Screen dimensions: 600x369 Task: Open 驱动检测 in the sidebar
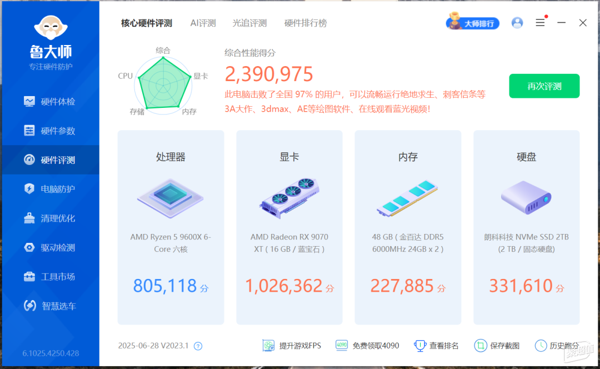51,247
